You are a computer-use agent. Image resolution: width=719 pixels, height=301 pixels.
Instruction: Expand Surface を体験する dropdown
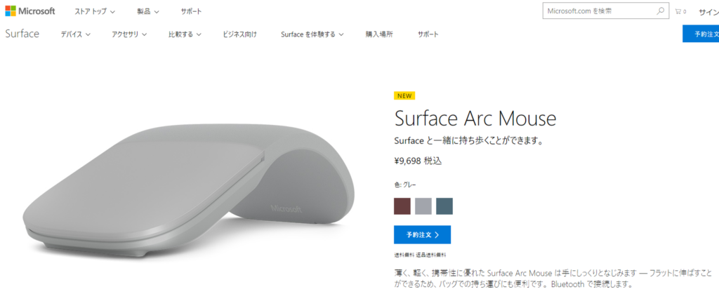pos(312,34)
